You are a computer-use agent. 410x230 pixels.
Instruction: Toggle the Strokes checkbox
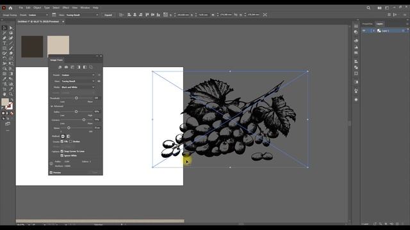coord(70,142)
